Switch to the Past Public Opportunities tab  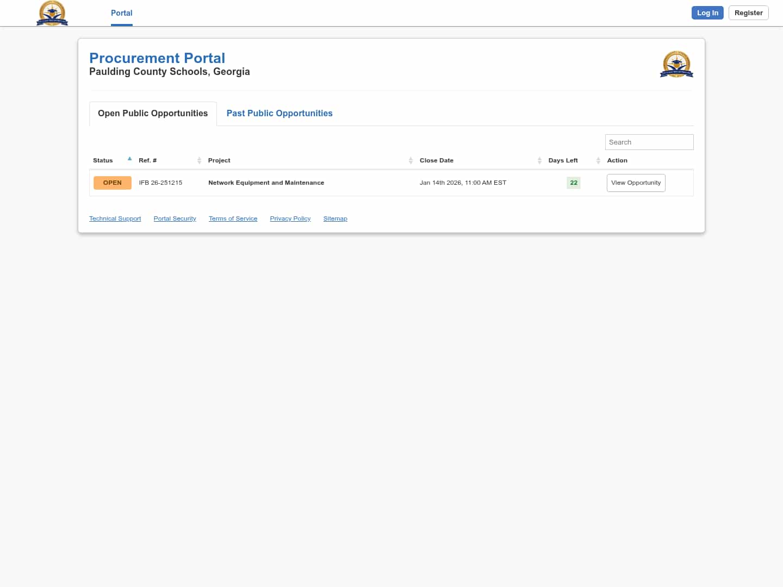point(279,114)
